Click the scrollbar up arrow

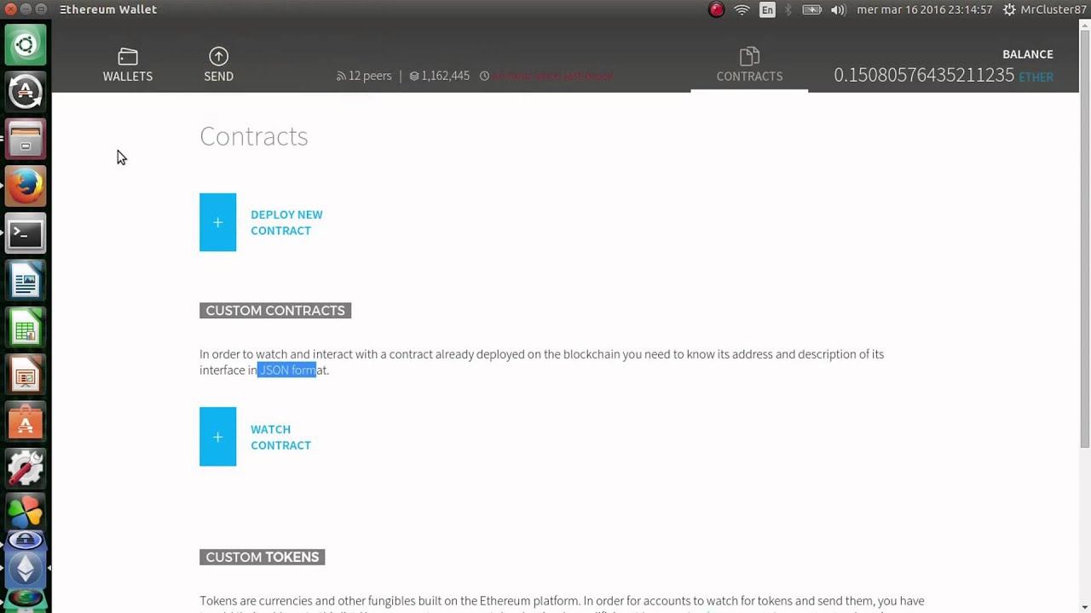point(1084,25)
